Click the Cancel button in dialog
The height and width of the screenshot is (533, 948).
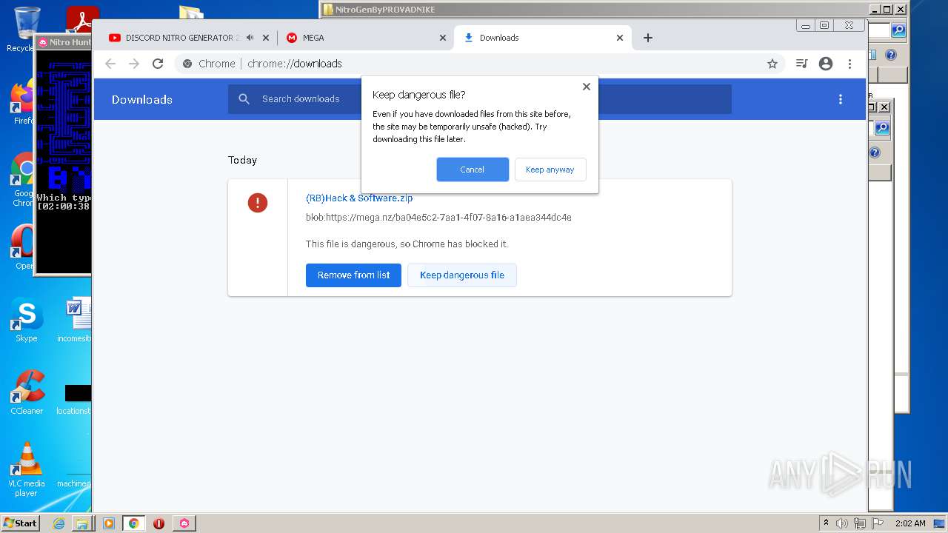[473, 170]
